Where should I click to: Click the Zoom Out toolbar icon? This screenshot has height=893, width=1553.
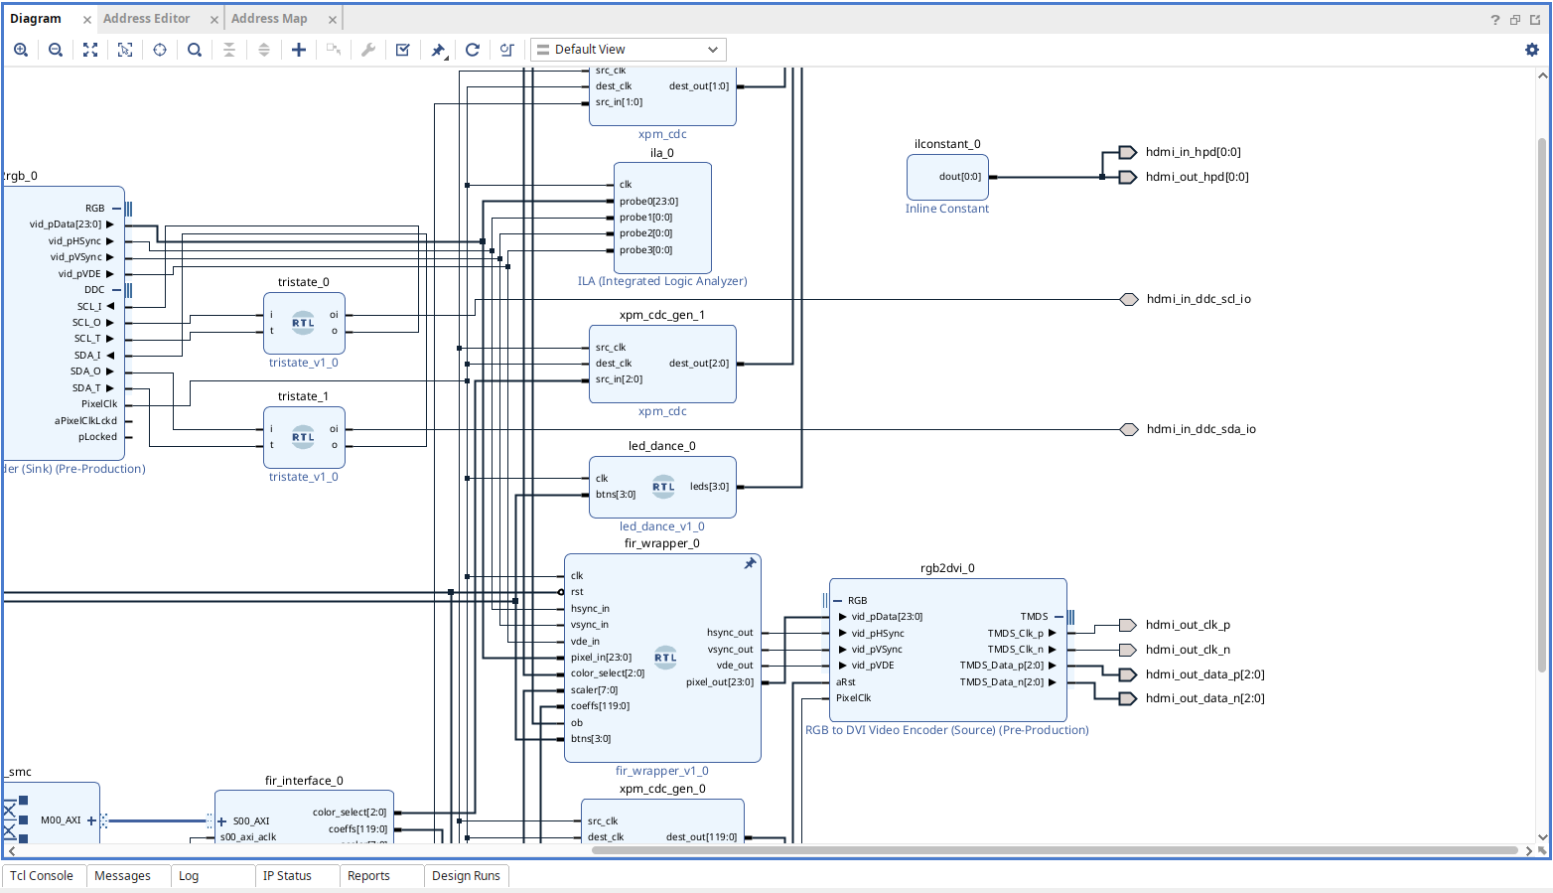click(x=56, y=50)
